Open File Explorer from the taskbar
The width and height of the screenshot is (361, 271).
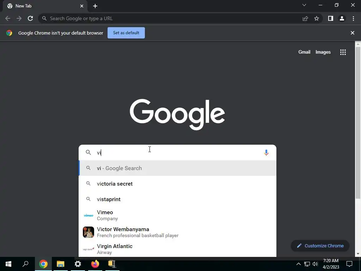click(60, 264)
